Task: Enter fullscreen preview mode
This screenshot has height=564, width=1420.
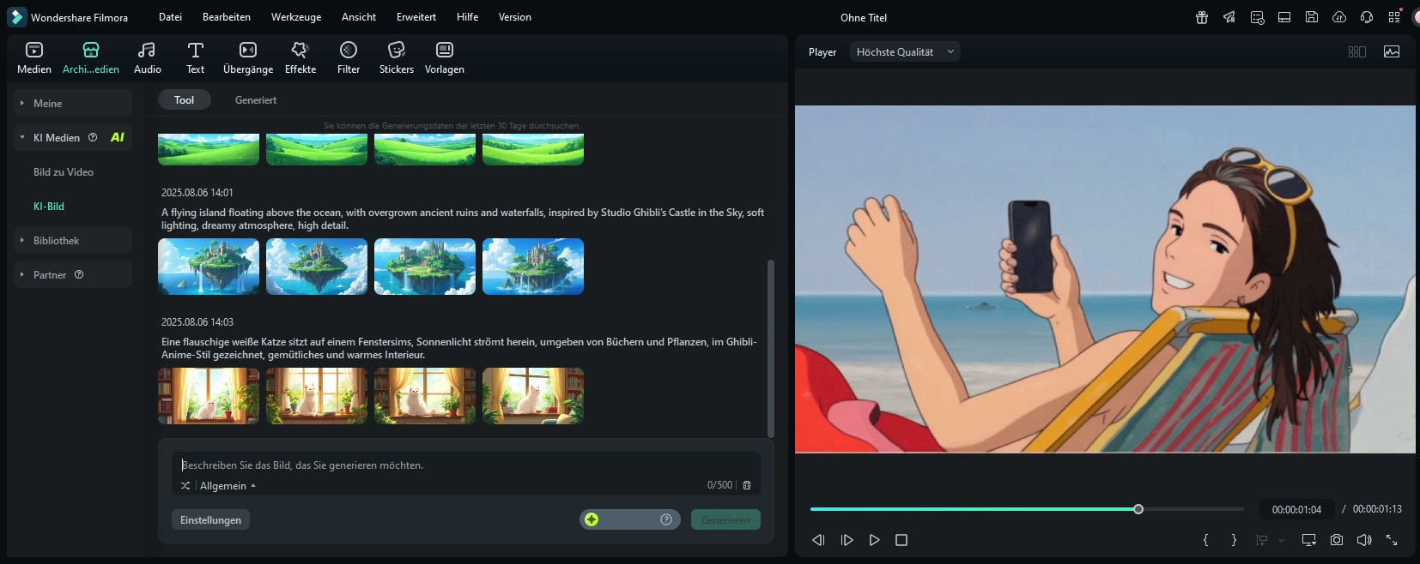Action: click(1392, 540)
